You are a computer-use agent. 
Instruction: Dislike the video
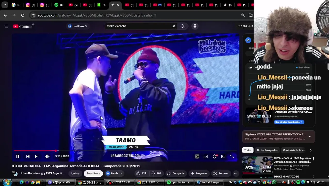click(x=156, y=173)
